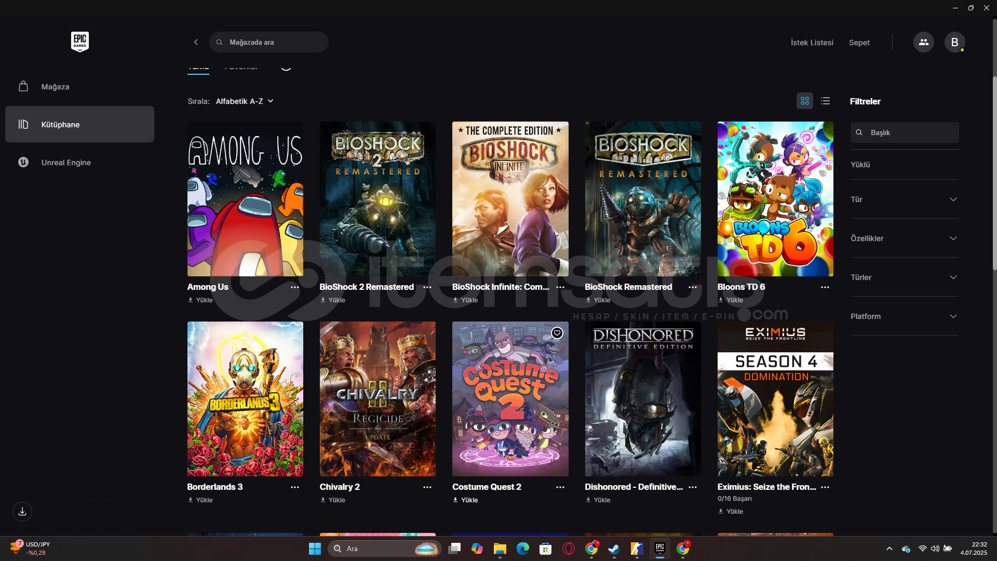
Task: Open the Among Us cover thumbnail
Action: click(x=245, y=199)
